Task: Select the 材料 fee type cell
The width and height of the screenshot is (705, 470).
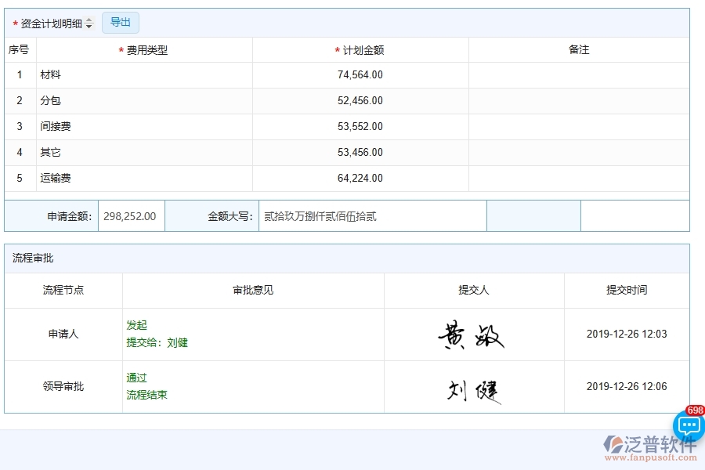Action: 50,74
